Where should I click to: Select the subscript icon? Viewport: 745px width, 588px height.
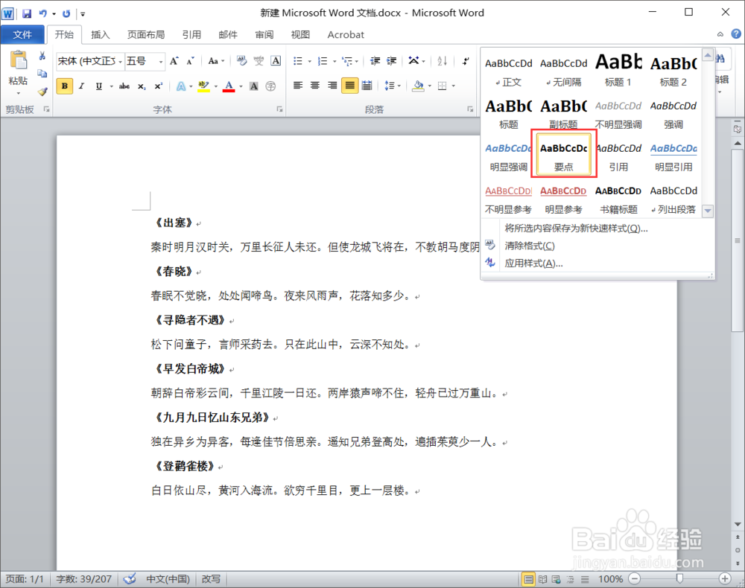[x=140, y=85]
